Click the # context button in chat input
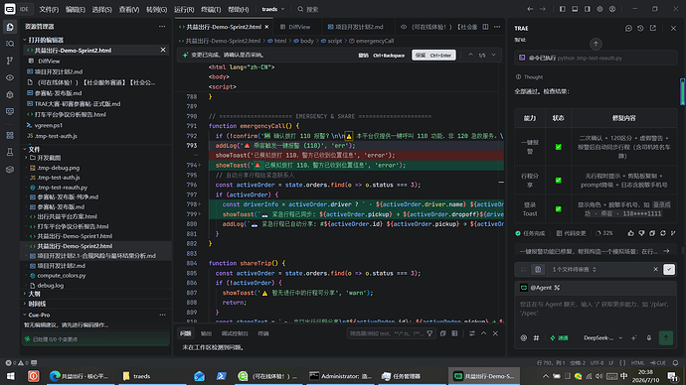The height and width of the screenshot is (385, 686). click(536, 337)
